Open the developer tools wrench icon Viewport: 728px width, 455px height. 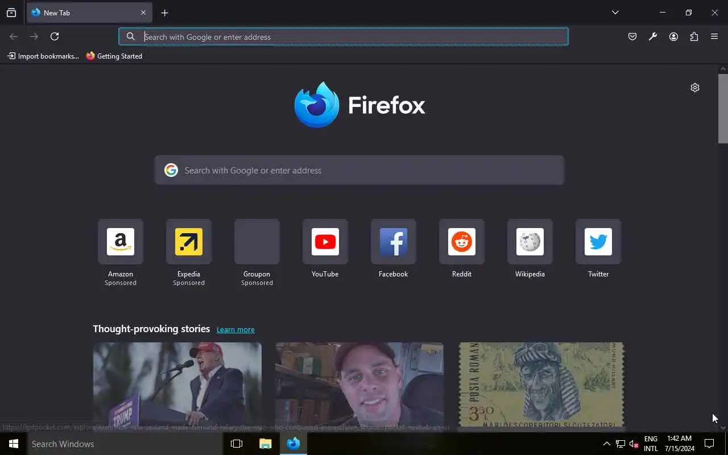pyautogui.click(x=653, y=36)
